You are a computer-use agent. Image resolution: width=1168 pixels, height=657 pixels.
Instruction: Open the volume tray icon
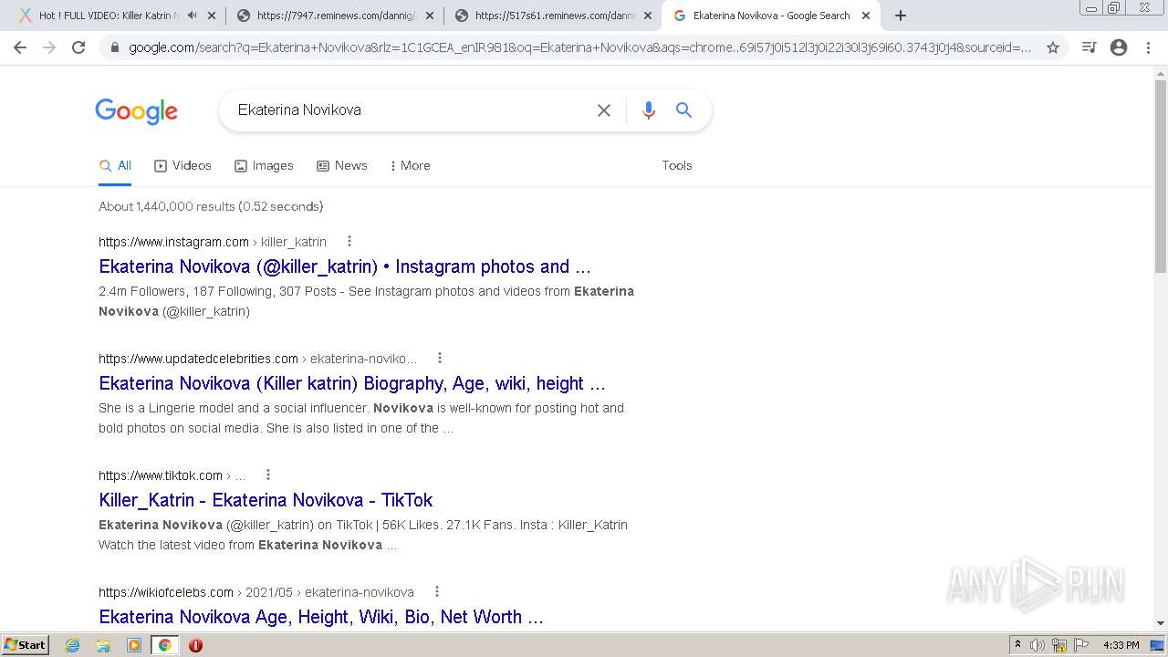[x=1038, y=645]
